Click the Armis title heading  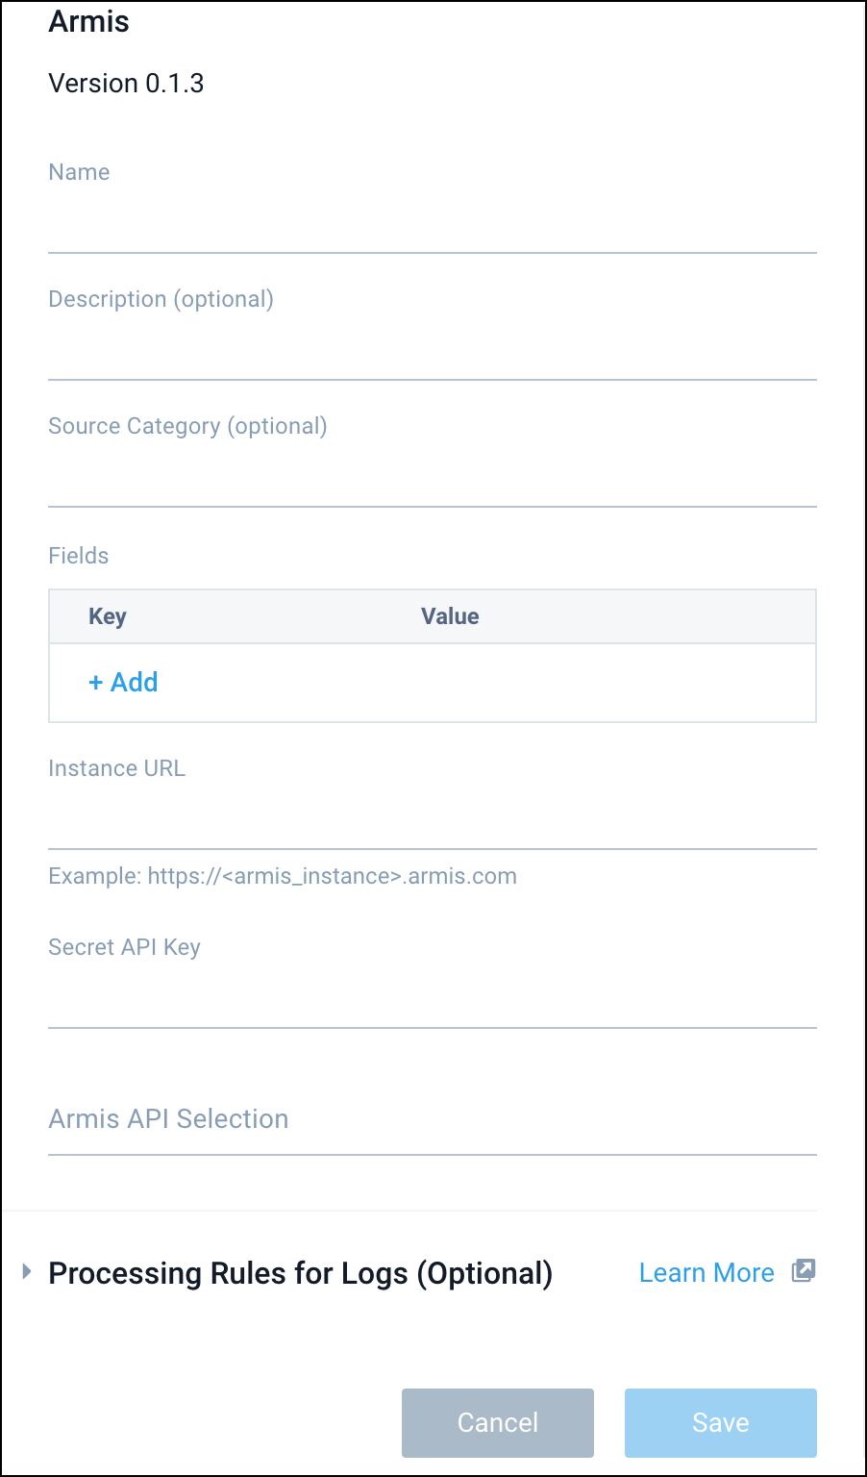point(88,21)
